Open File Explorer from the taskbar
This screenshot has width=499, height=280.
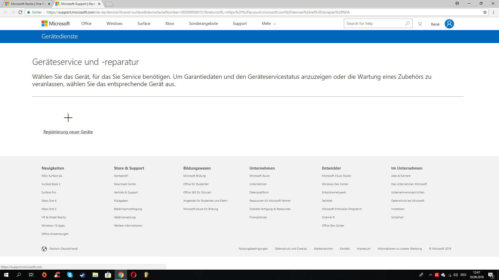[95, 275]
